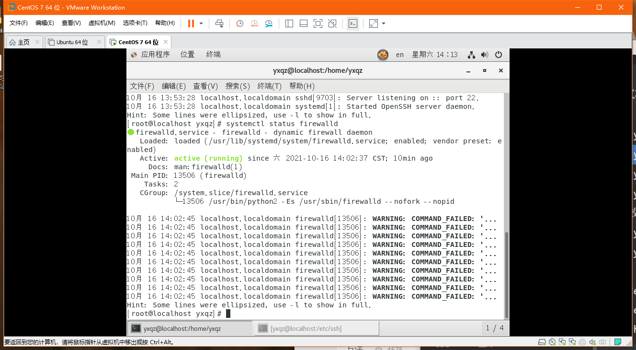Click the orange tray applet icon in GNOME bar
Viewport: 636px width, 350px height.
[383, 55]
